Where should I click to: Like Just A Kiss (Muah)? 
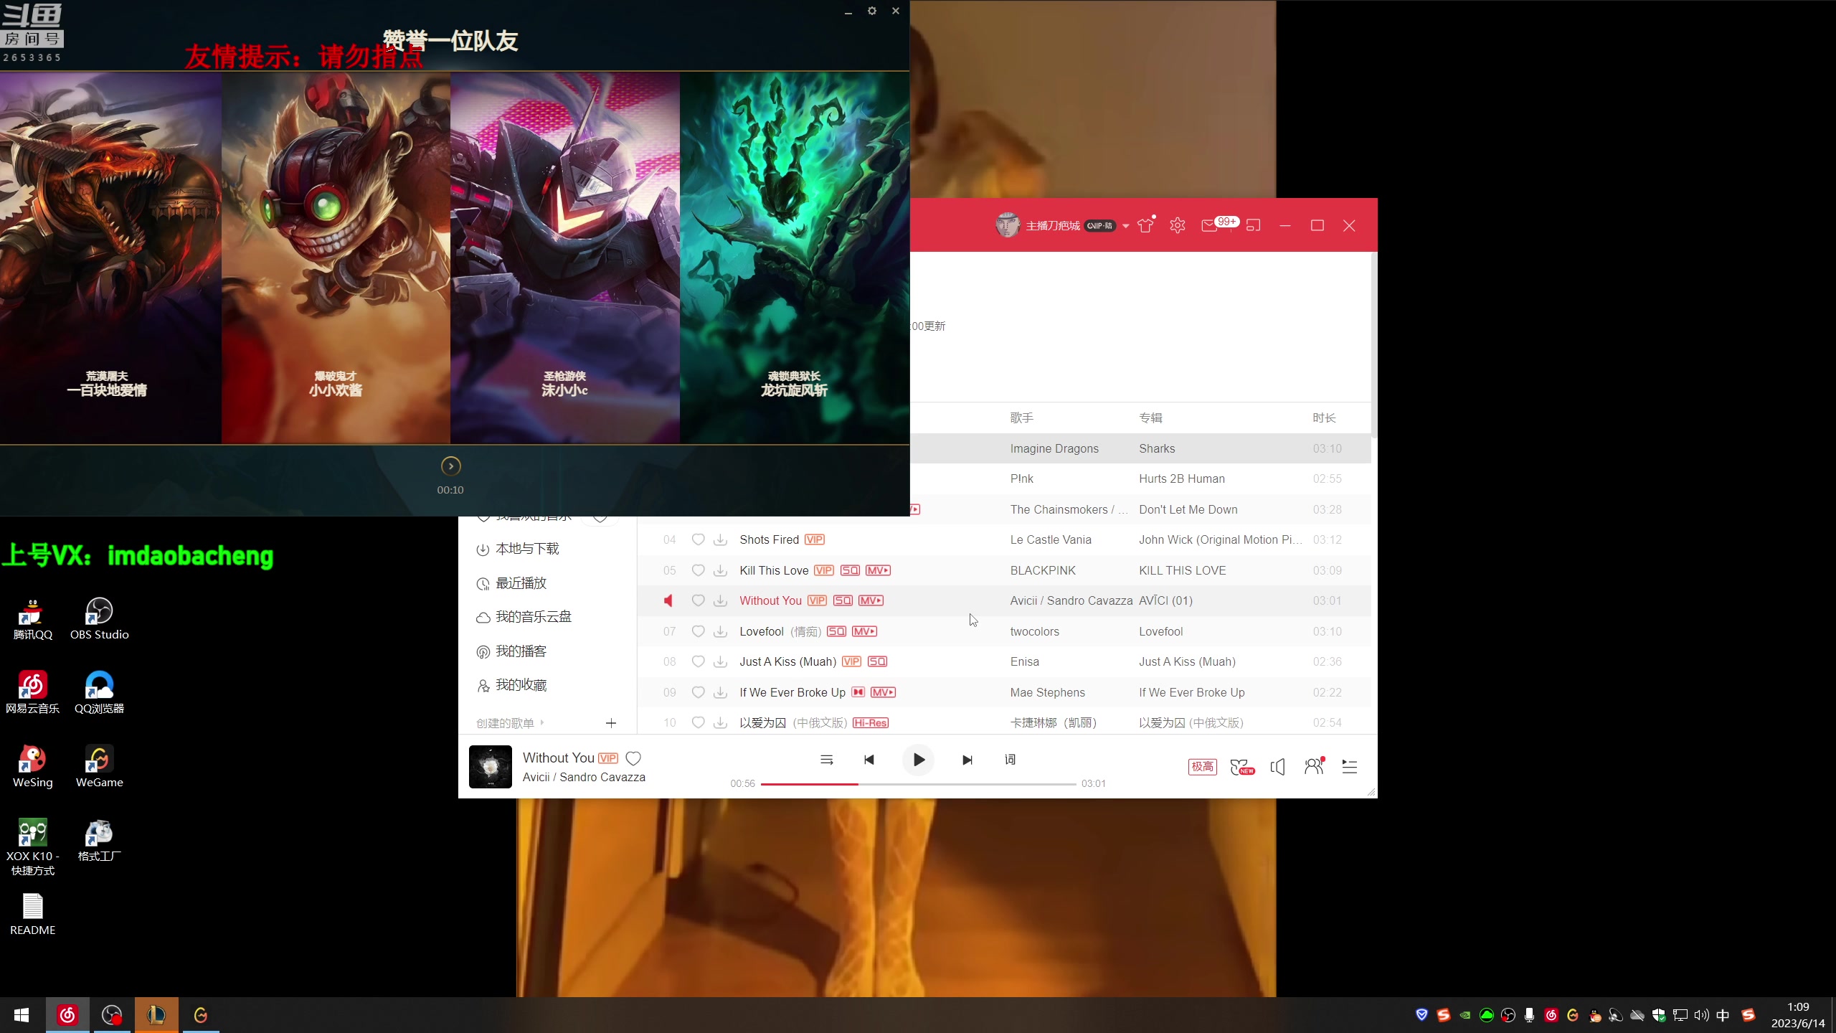click(x=698, y=661)
